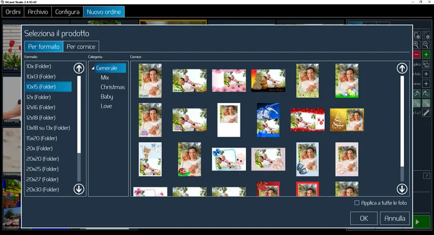Enable 'Applica a tutte le foto' checkbox
Screen dimensions: 434x235
pos(357,203)
